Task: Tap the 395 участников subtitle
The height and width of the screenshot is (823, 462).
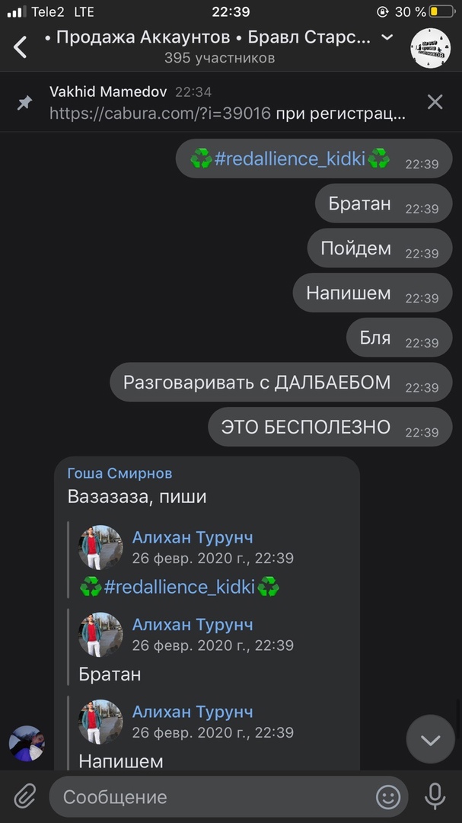Action: tap(220, 58)
